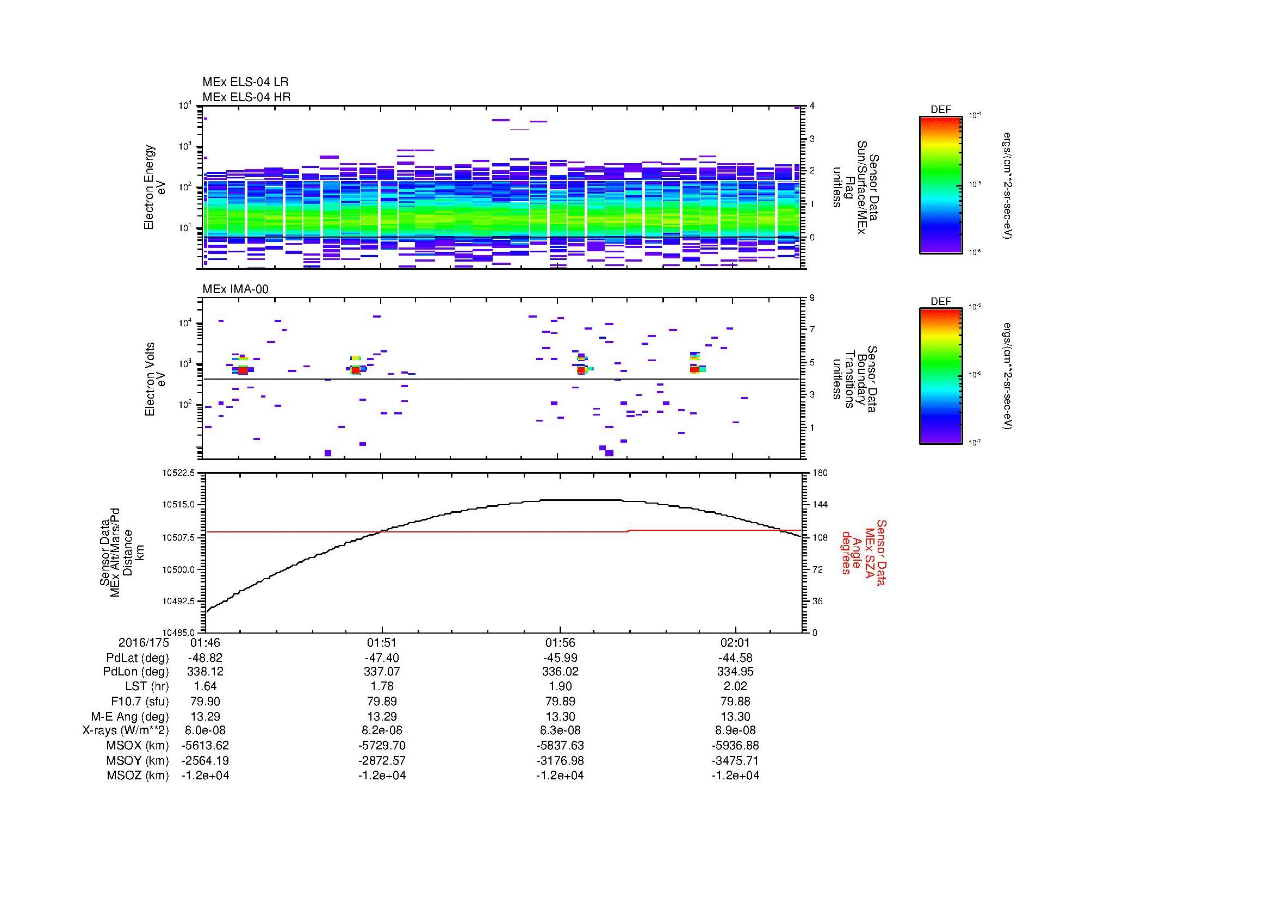Click the LST value '1.78'

[x=382, y=686]
